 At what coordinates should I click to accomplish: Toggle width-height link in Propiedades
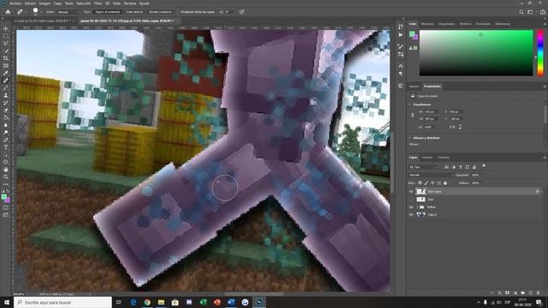413,115
